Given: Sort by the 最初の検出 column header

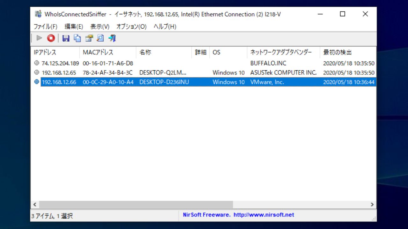Looking at the screenshot, I should pyautogui.click(x=348, y=52).
